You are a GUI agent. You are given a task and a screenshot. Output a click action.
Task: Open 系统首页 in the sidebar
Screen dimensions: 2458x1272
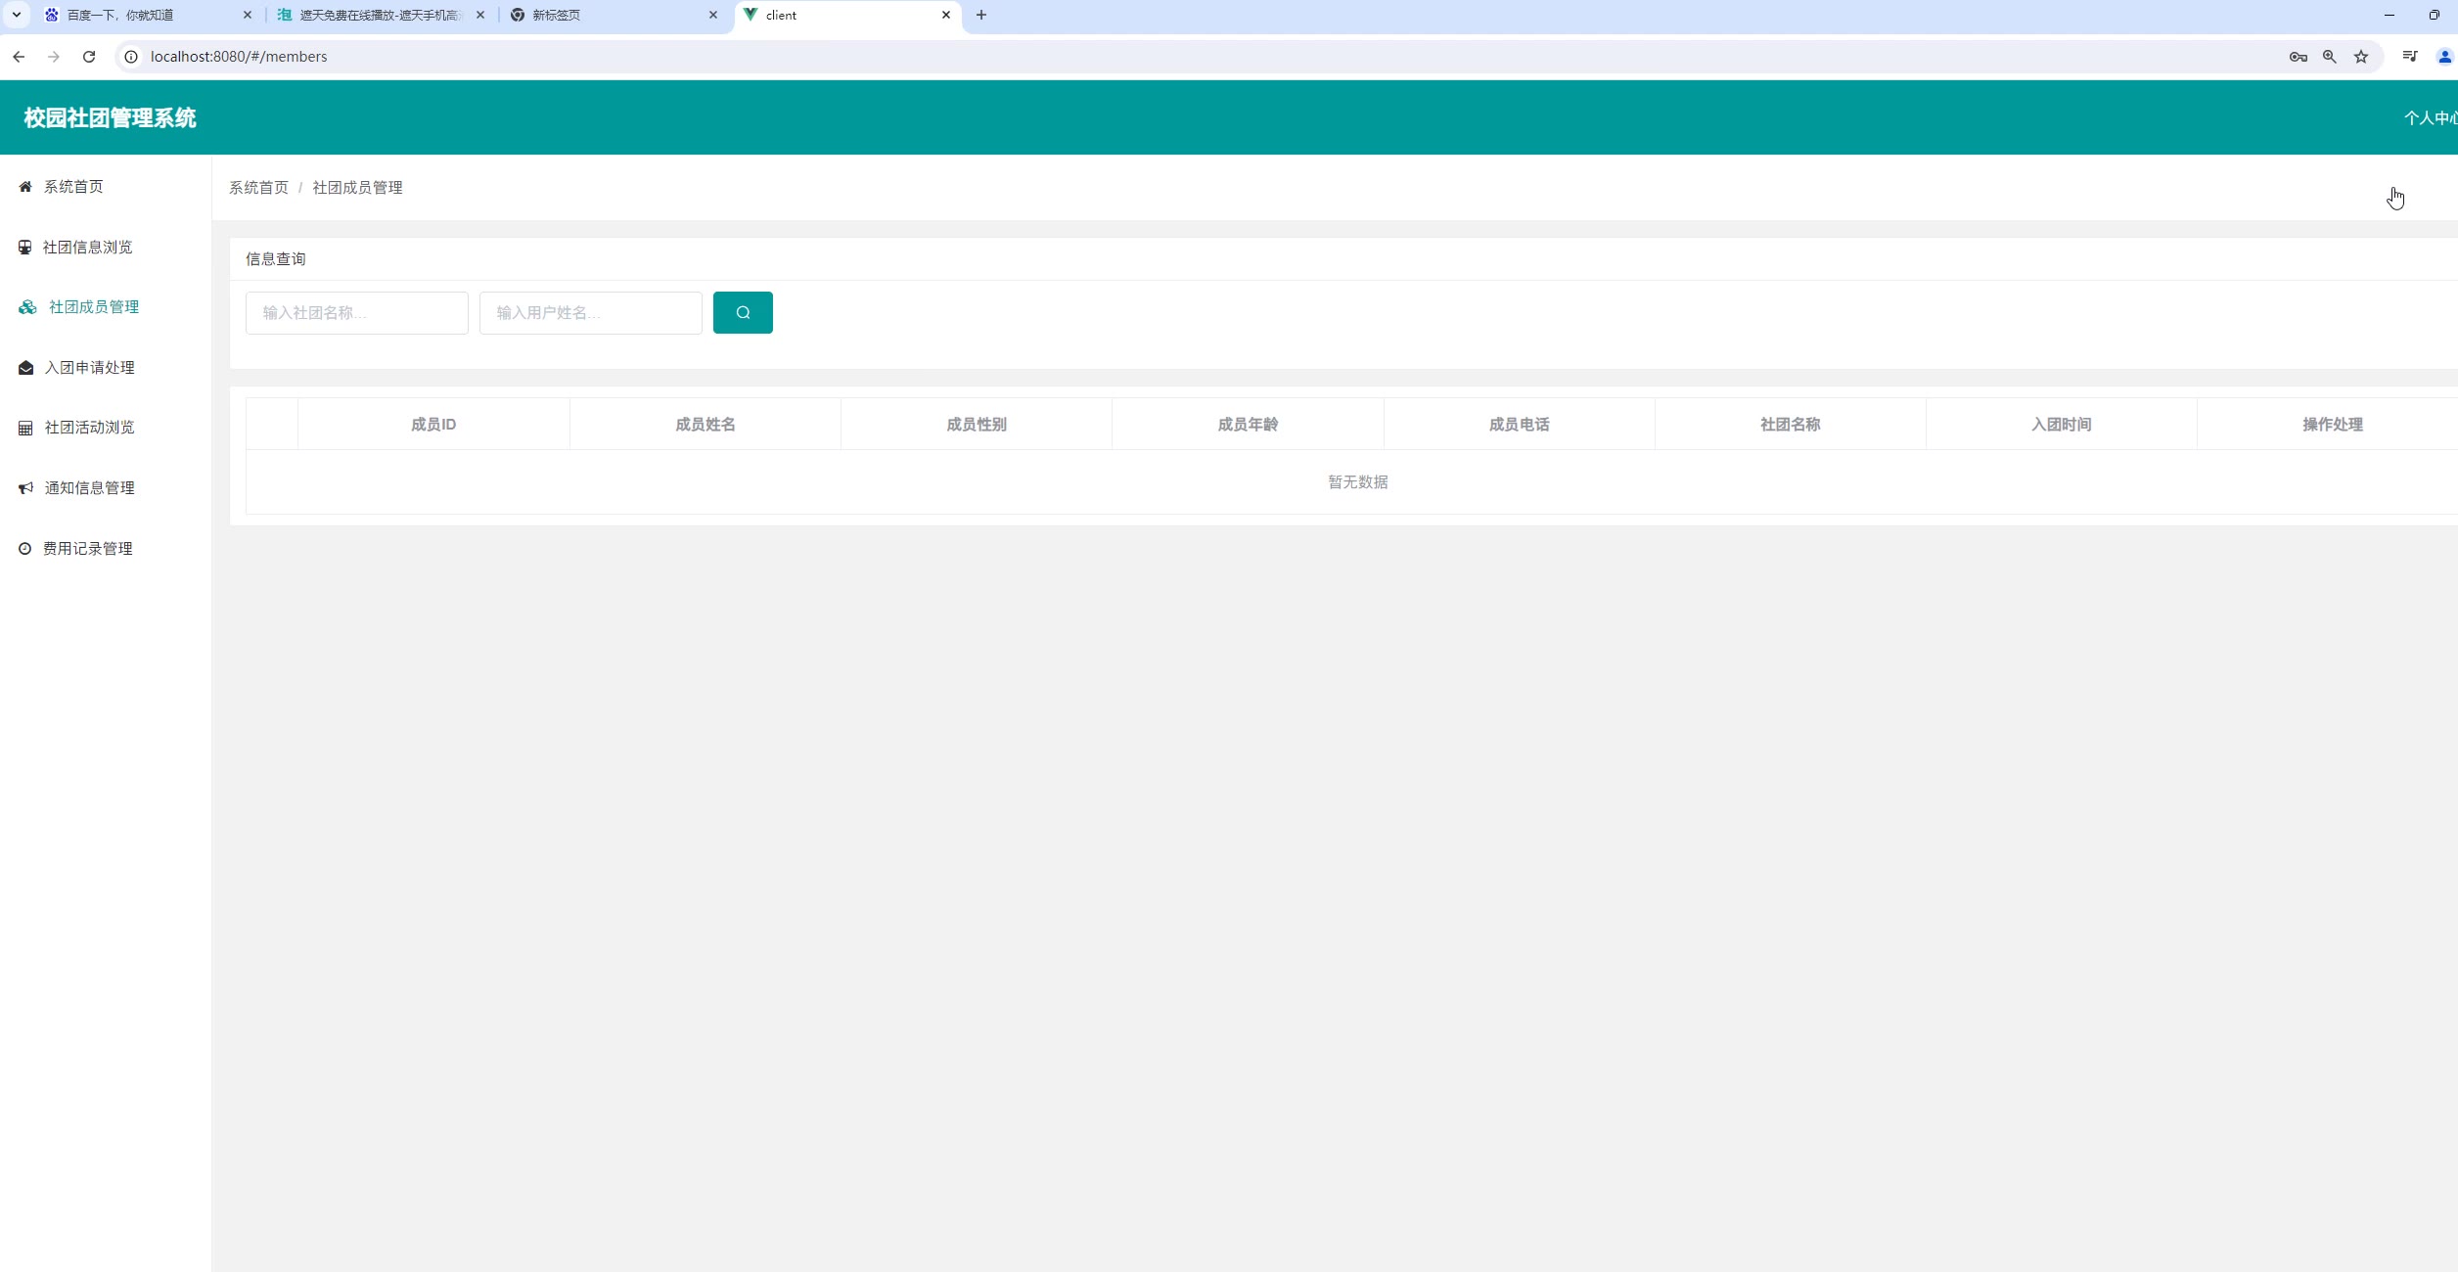point(73,187)
